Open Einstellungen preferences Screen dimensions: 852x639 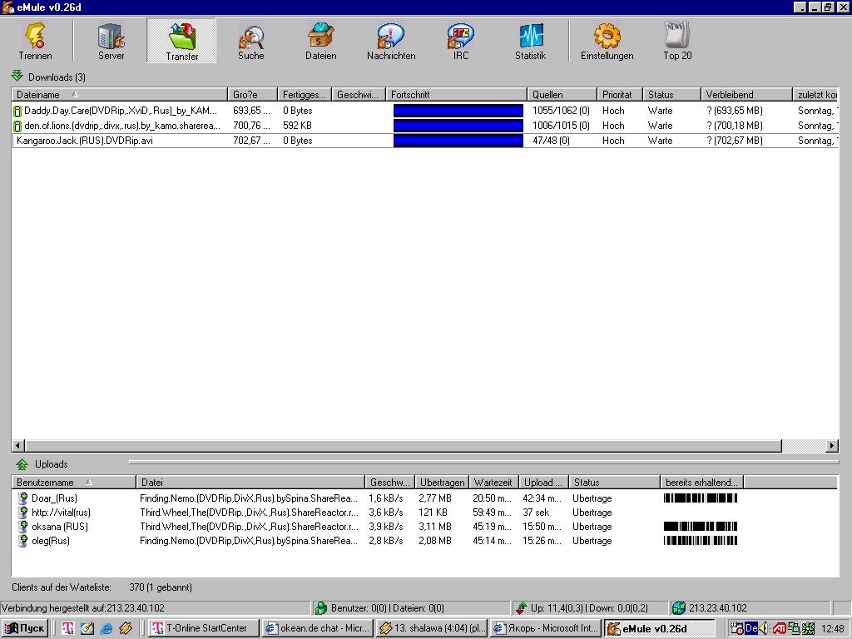607,41
